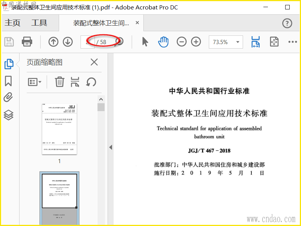301x226 pixels.
Task: Close the 装配式整体卫生间 document tab
Action: (x=137, y=23)
